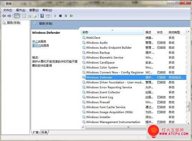192x141 pixels.
Task: Sort by the 状态 column header
Action: (x=161, y=32)
